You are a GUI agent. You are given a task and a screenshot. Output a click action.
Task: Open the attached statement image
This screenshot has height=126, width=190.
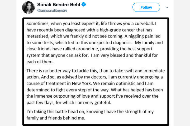[95, 71]
